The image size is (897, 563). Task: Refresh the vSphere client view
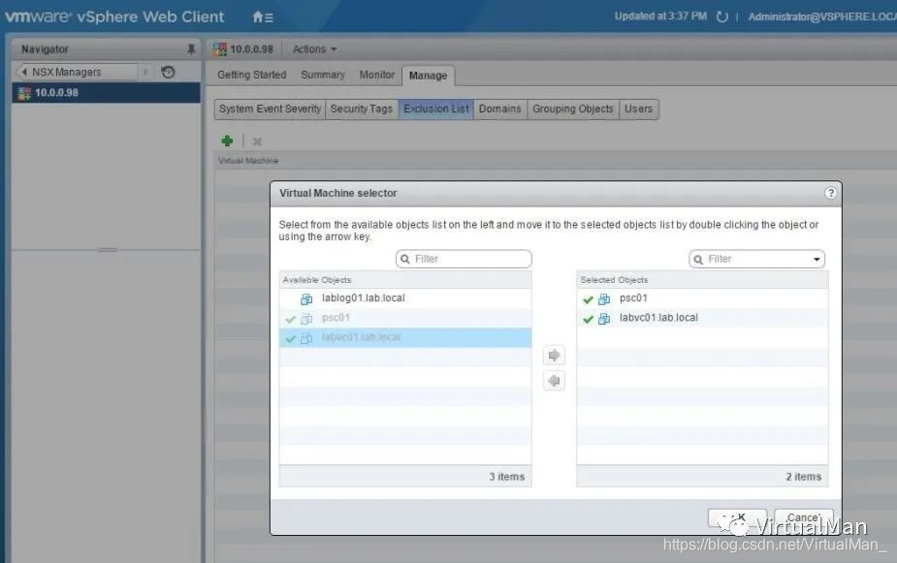[721, 16]
